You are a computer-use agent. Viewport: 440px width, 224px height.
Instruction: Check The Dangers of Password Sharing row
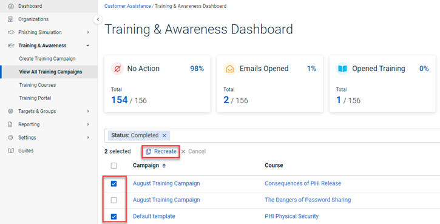pyautogui.click(x=113, y=200)
